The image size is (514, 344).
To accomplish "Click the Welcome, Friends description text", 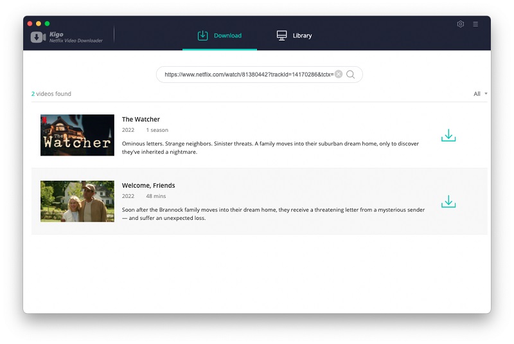I will coord(274,214).
